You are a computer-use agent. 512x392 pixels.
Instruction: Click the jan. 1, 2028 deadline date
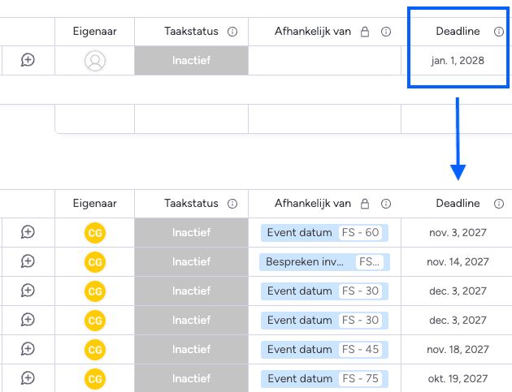coord(458,61)
